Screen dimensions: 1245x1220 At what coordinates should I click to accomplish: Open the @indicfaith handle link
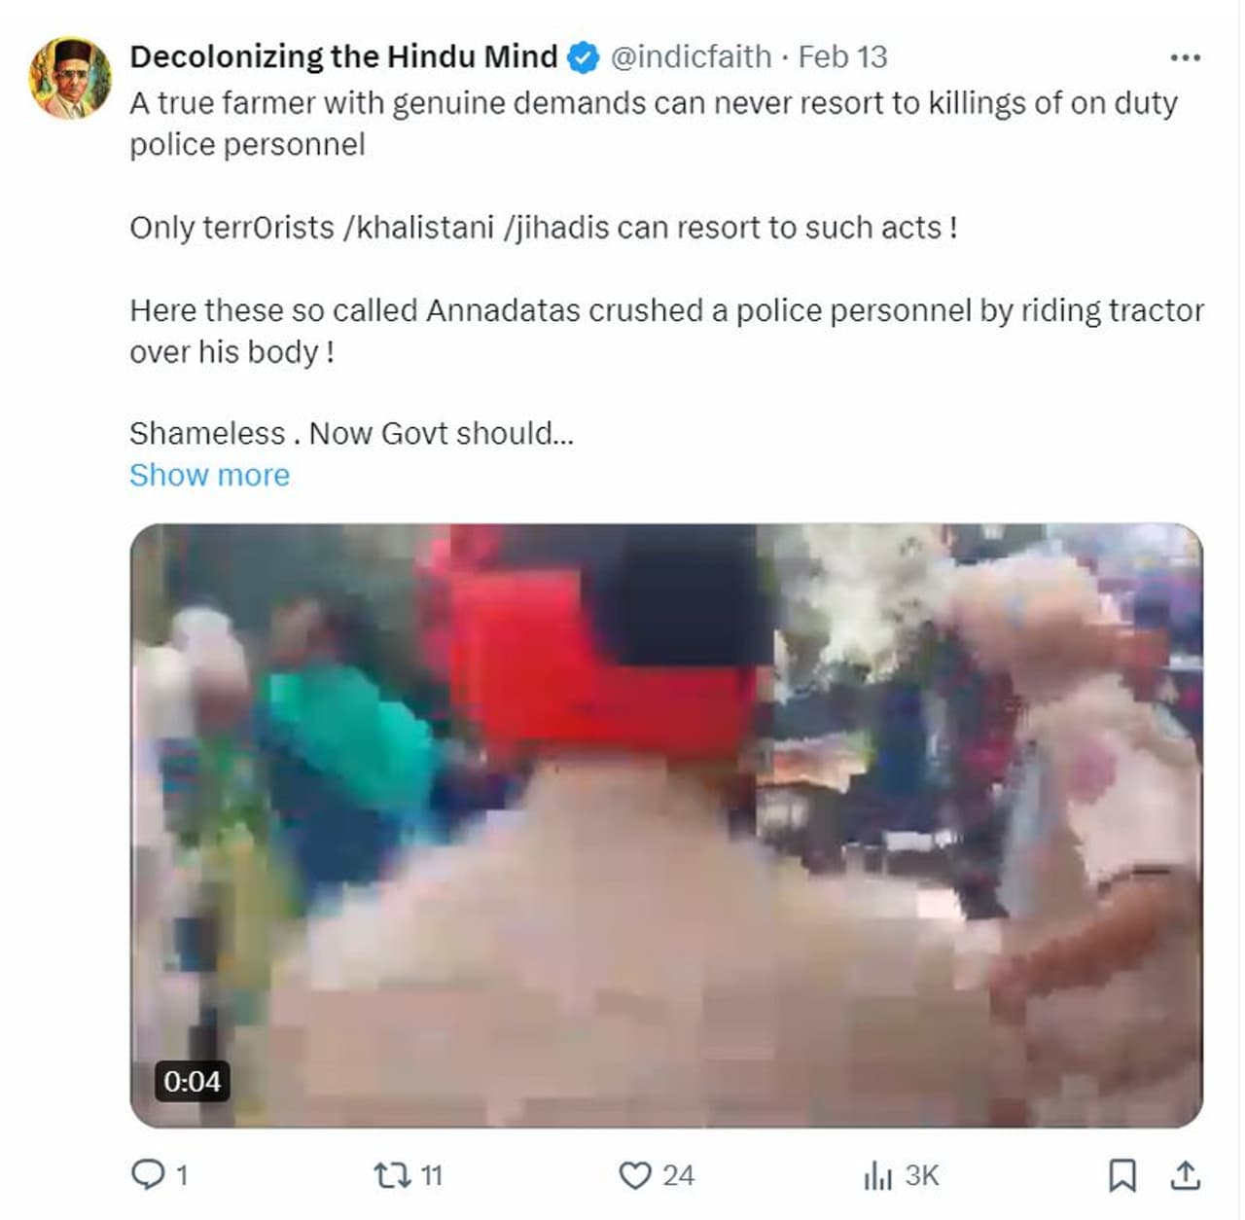point(691,57)
